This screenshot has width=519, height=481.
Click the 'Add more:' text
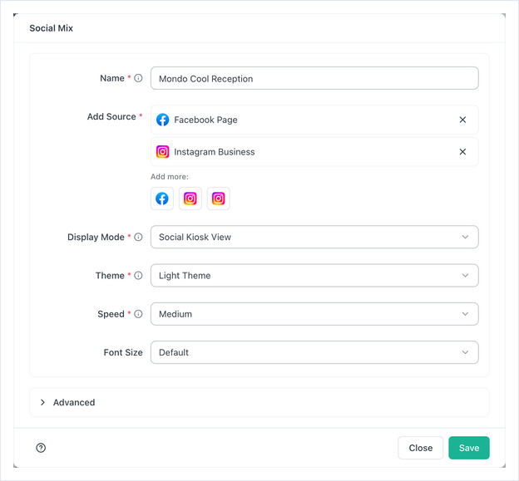click(x=170, y=177)
